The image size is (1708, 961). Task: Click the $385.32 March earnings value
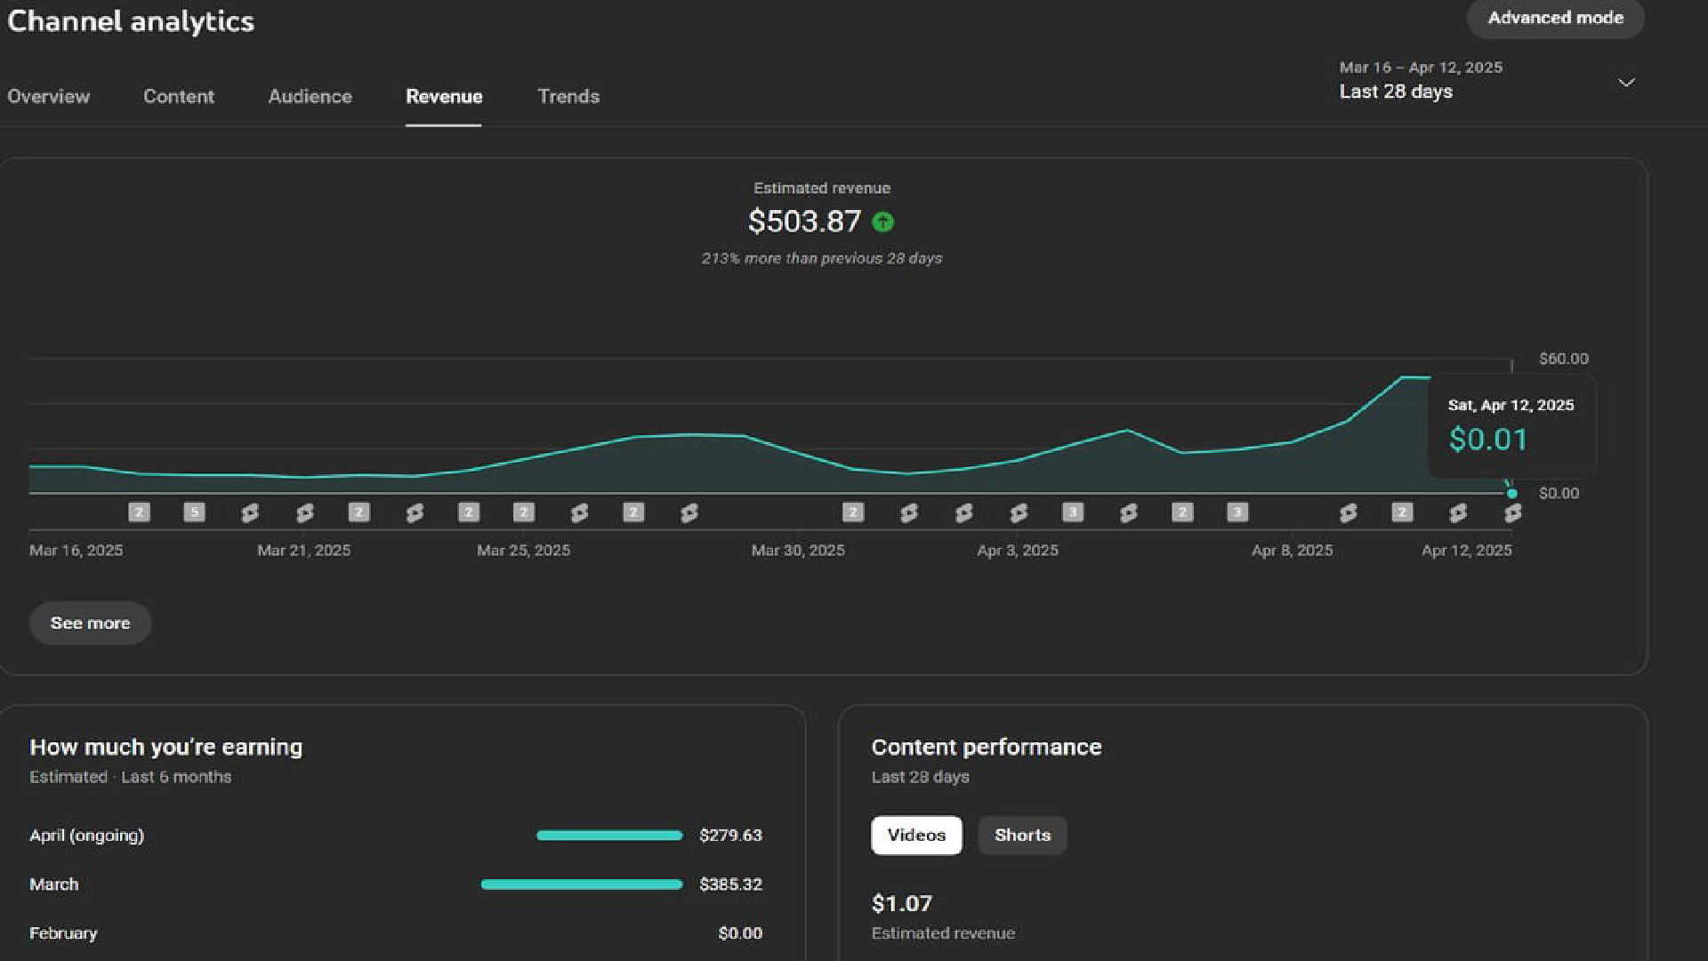click(730, 884)
